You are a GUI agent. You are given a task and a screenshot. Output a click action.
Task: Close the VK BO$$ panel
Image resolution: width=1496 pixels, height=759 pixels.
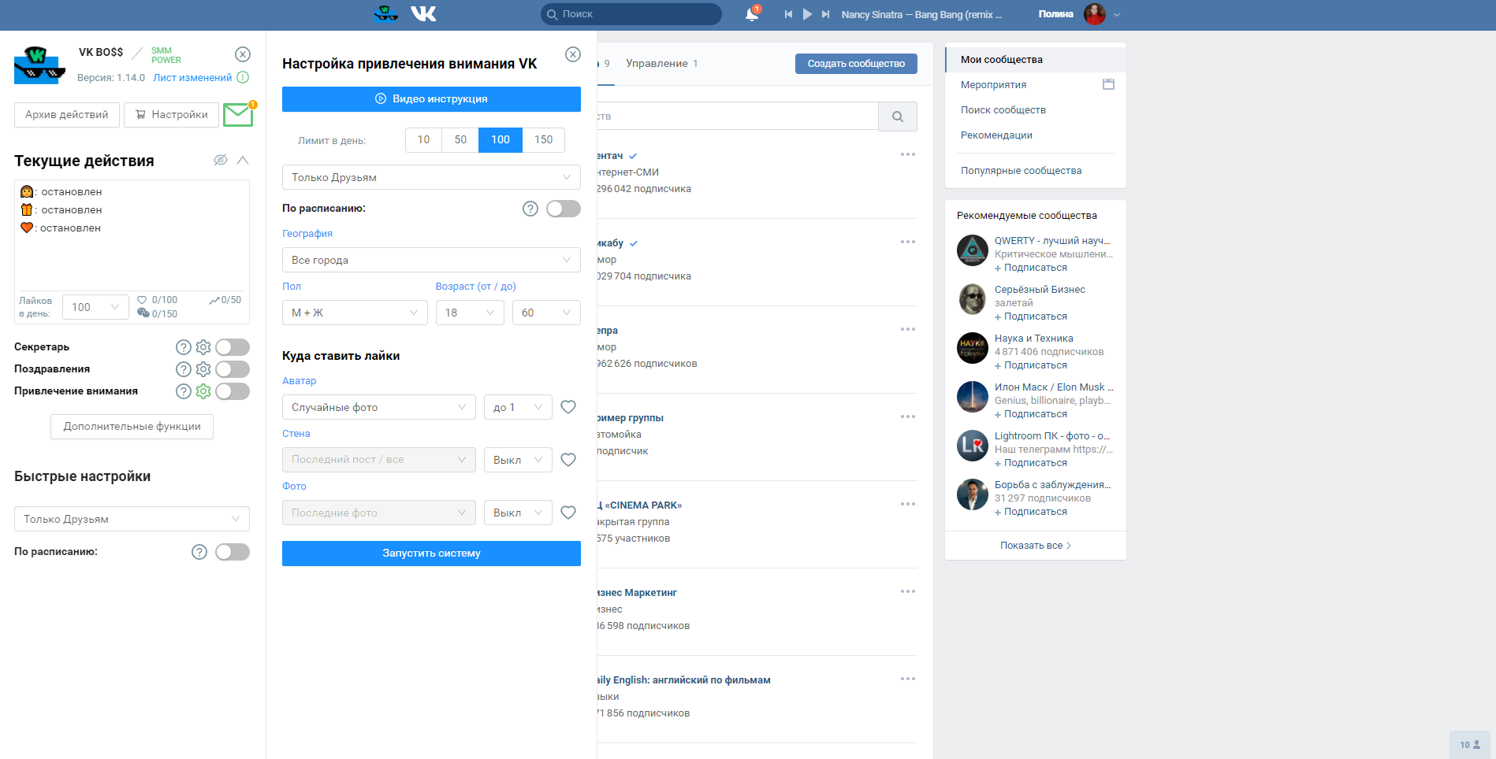click(x=243, y=54)
